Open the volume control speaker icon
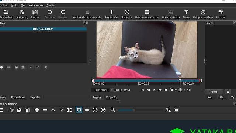This screenshot has height=133, width=236. (188, 90)
